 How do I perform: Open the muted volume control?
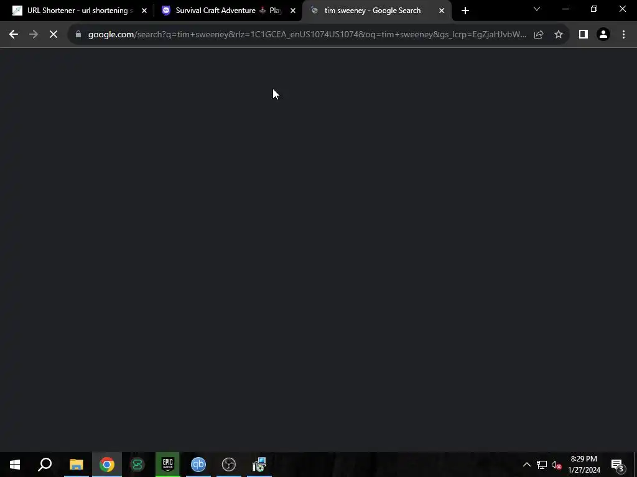coord(556,465)
